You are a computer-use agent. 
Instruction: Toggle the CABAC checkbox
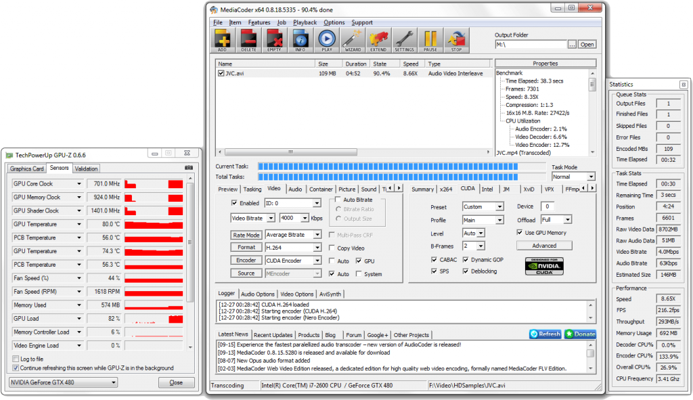(x=434, y=259)
